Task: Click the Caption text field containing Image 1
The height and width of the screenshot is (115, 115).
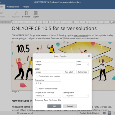Action: 55,65
